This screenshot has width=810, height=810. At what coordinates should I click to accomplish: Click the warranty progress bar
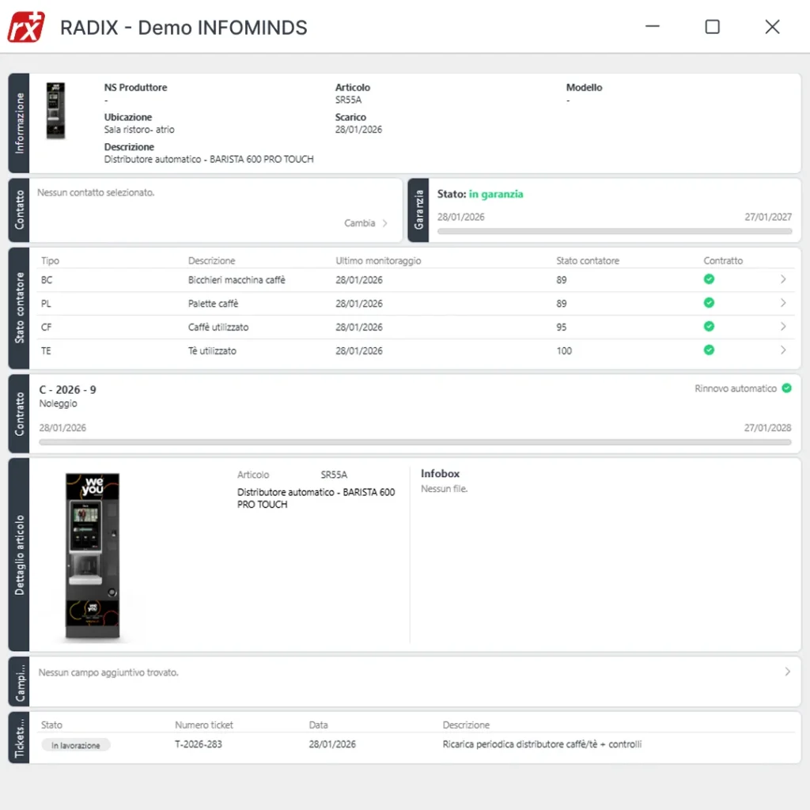tap(614, 231)
